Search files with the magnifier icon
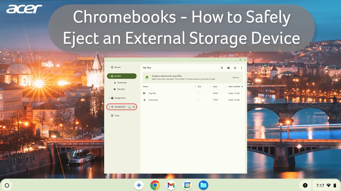 (x=222, y=68)
